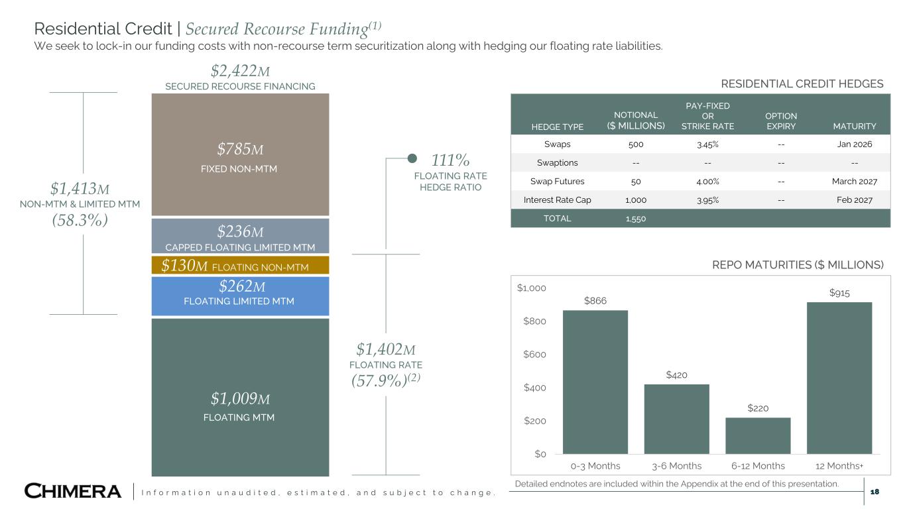
Task: Select the $262M Floating Limited MTM block
Action: (240, 296)
